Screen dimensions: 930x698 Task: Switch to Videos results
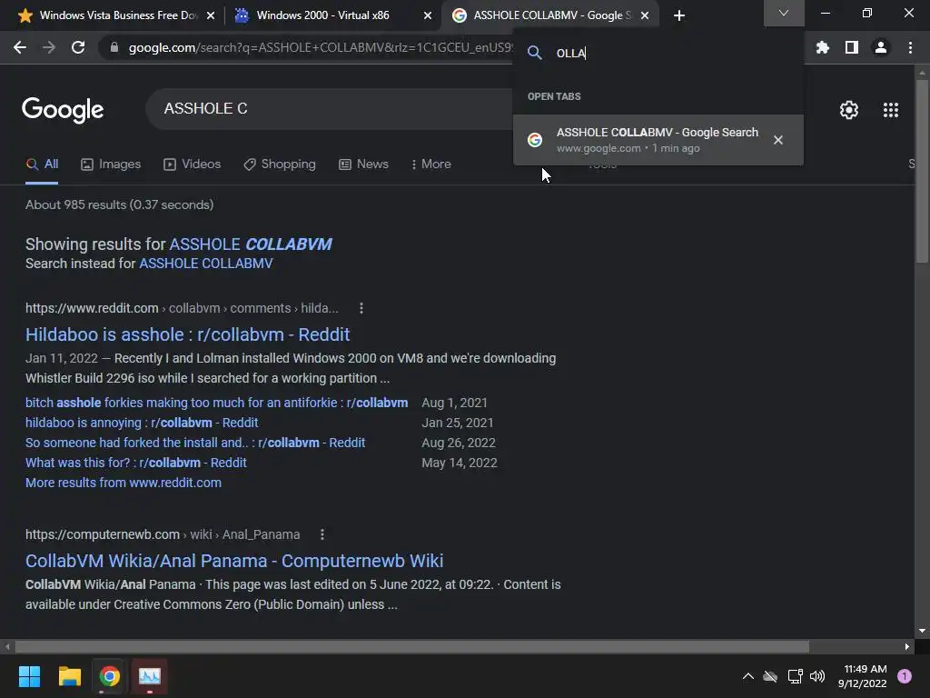[x=193, y=165]
